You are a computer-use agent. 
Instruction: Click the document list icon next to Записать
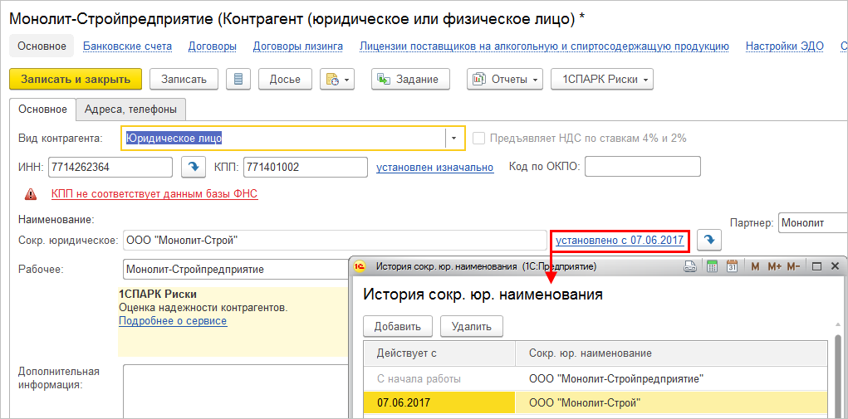pos(239,80)
